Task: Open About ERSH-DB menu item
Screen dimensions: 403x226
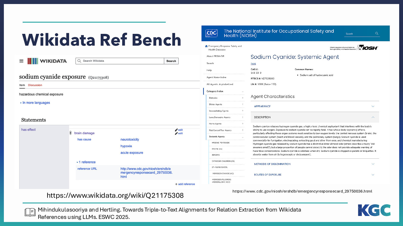Action: point(215,56)
